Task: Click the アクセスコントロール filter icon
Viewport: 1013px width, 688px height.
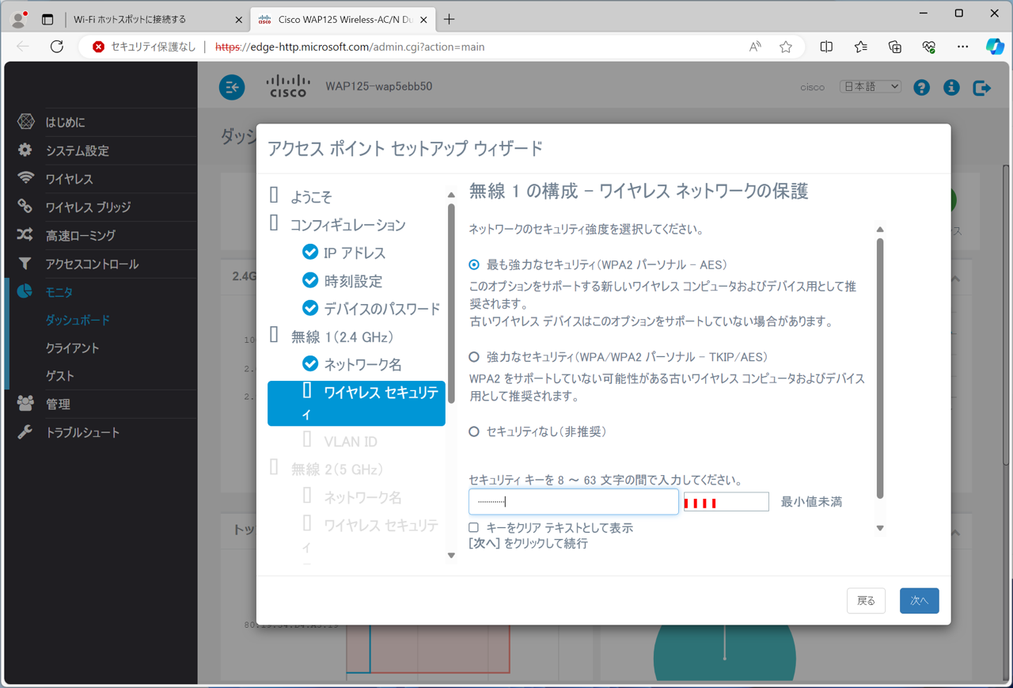Action: point(25,264)
